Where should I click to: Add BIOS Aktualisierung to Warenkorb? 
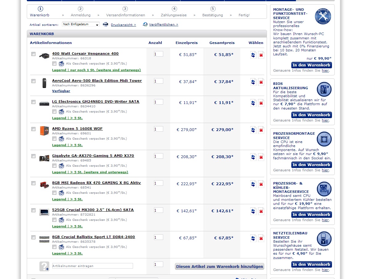(311, 115)
